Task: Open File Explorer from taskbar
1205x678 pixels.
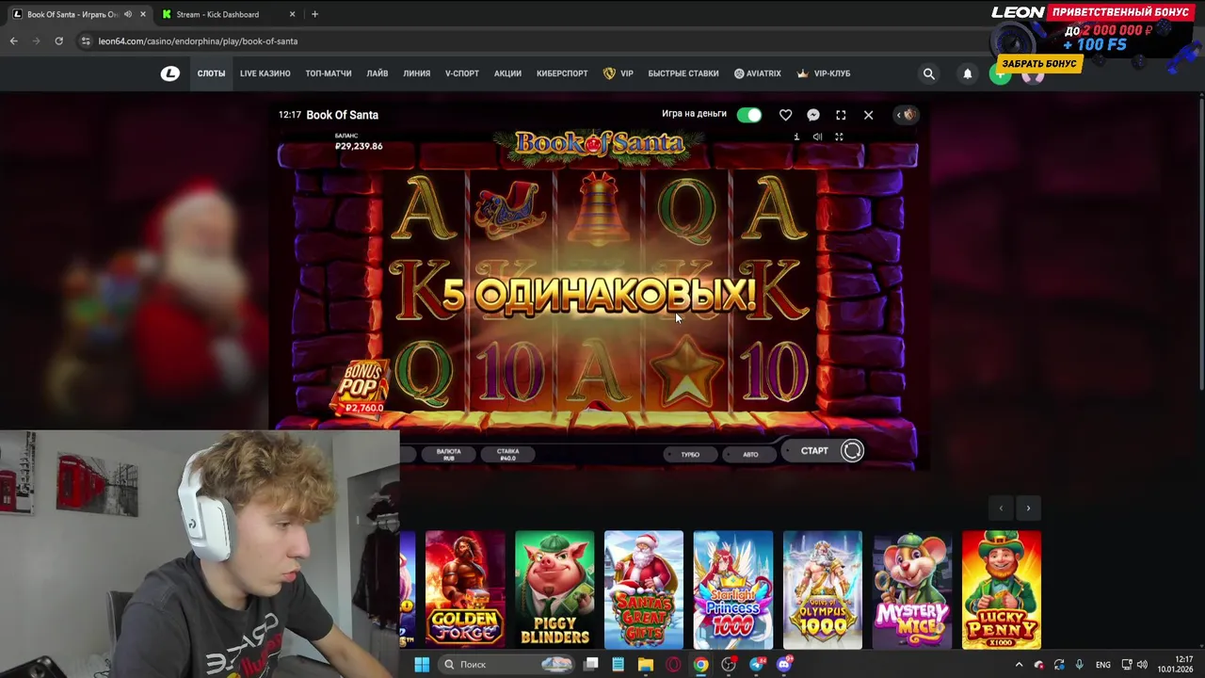Action: point(645,664)
